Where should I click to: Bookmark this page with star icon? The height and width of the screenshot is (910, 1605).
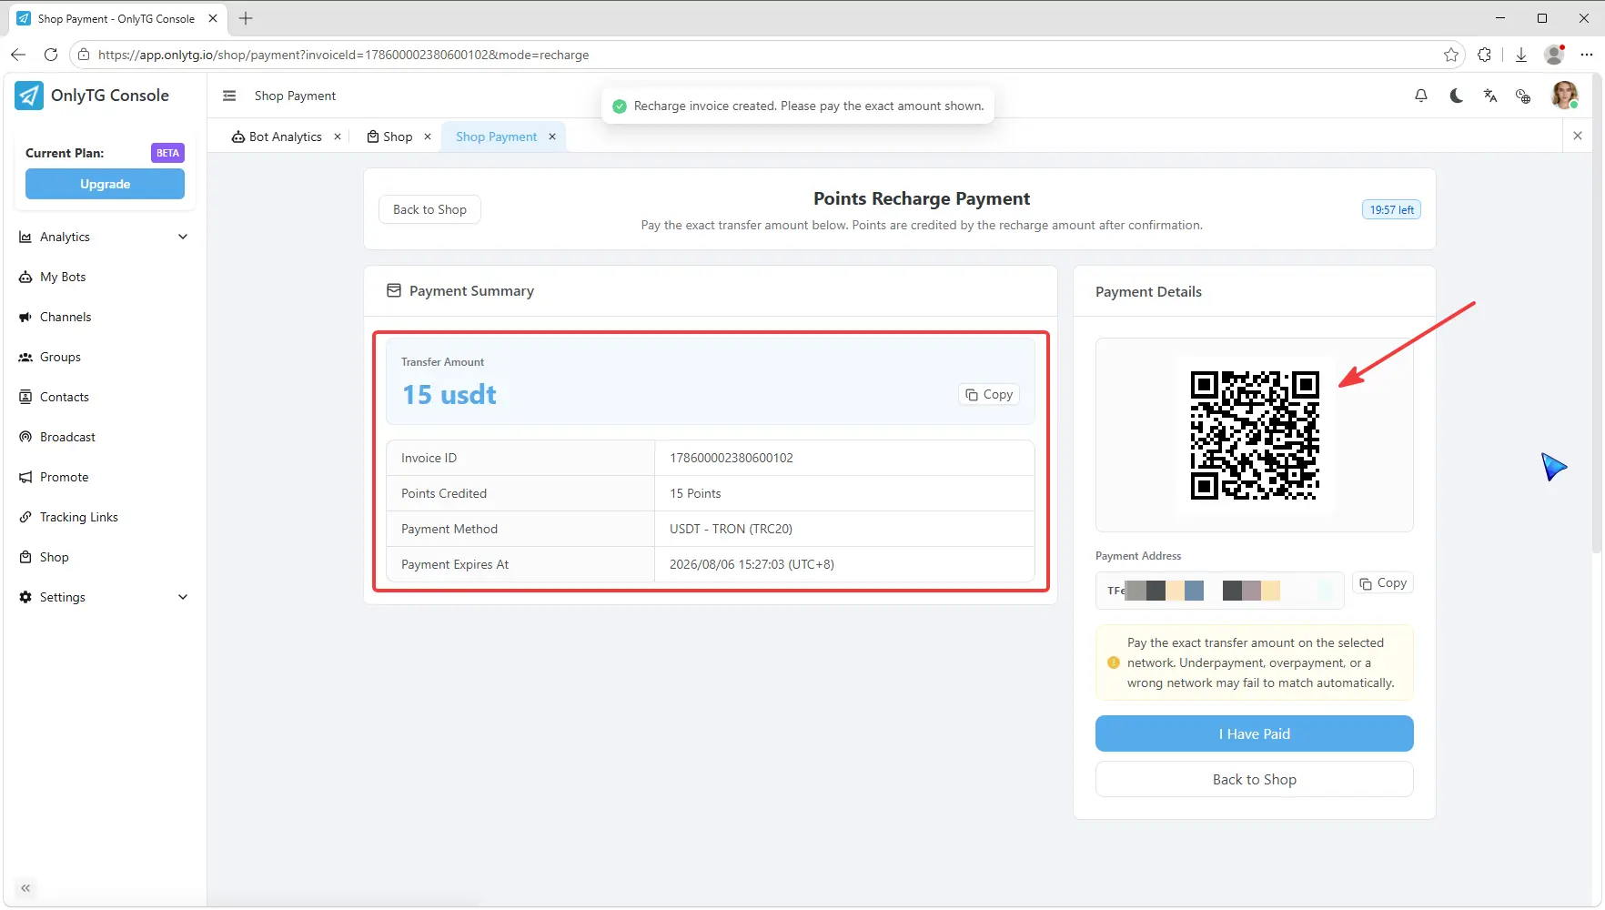1451,55
